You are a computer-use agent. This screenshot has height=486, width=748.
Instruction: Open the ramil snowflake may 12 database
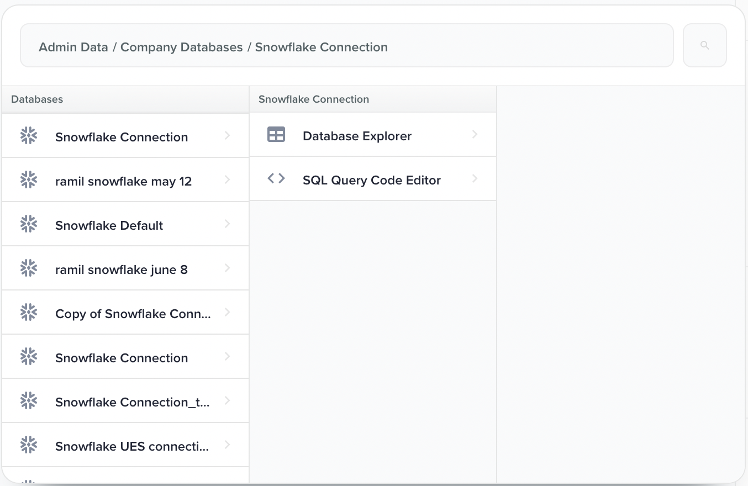pyautogui.click(x=123, y=181)
